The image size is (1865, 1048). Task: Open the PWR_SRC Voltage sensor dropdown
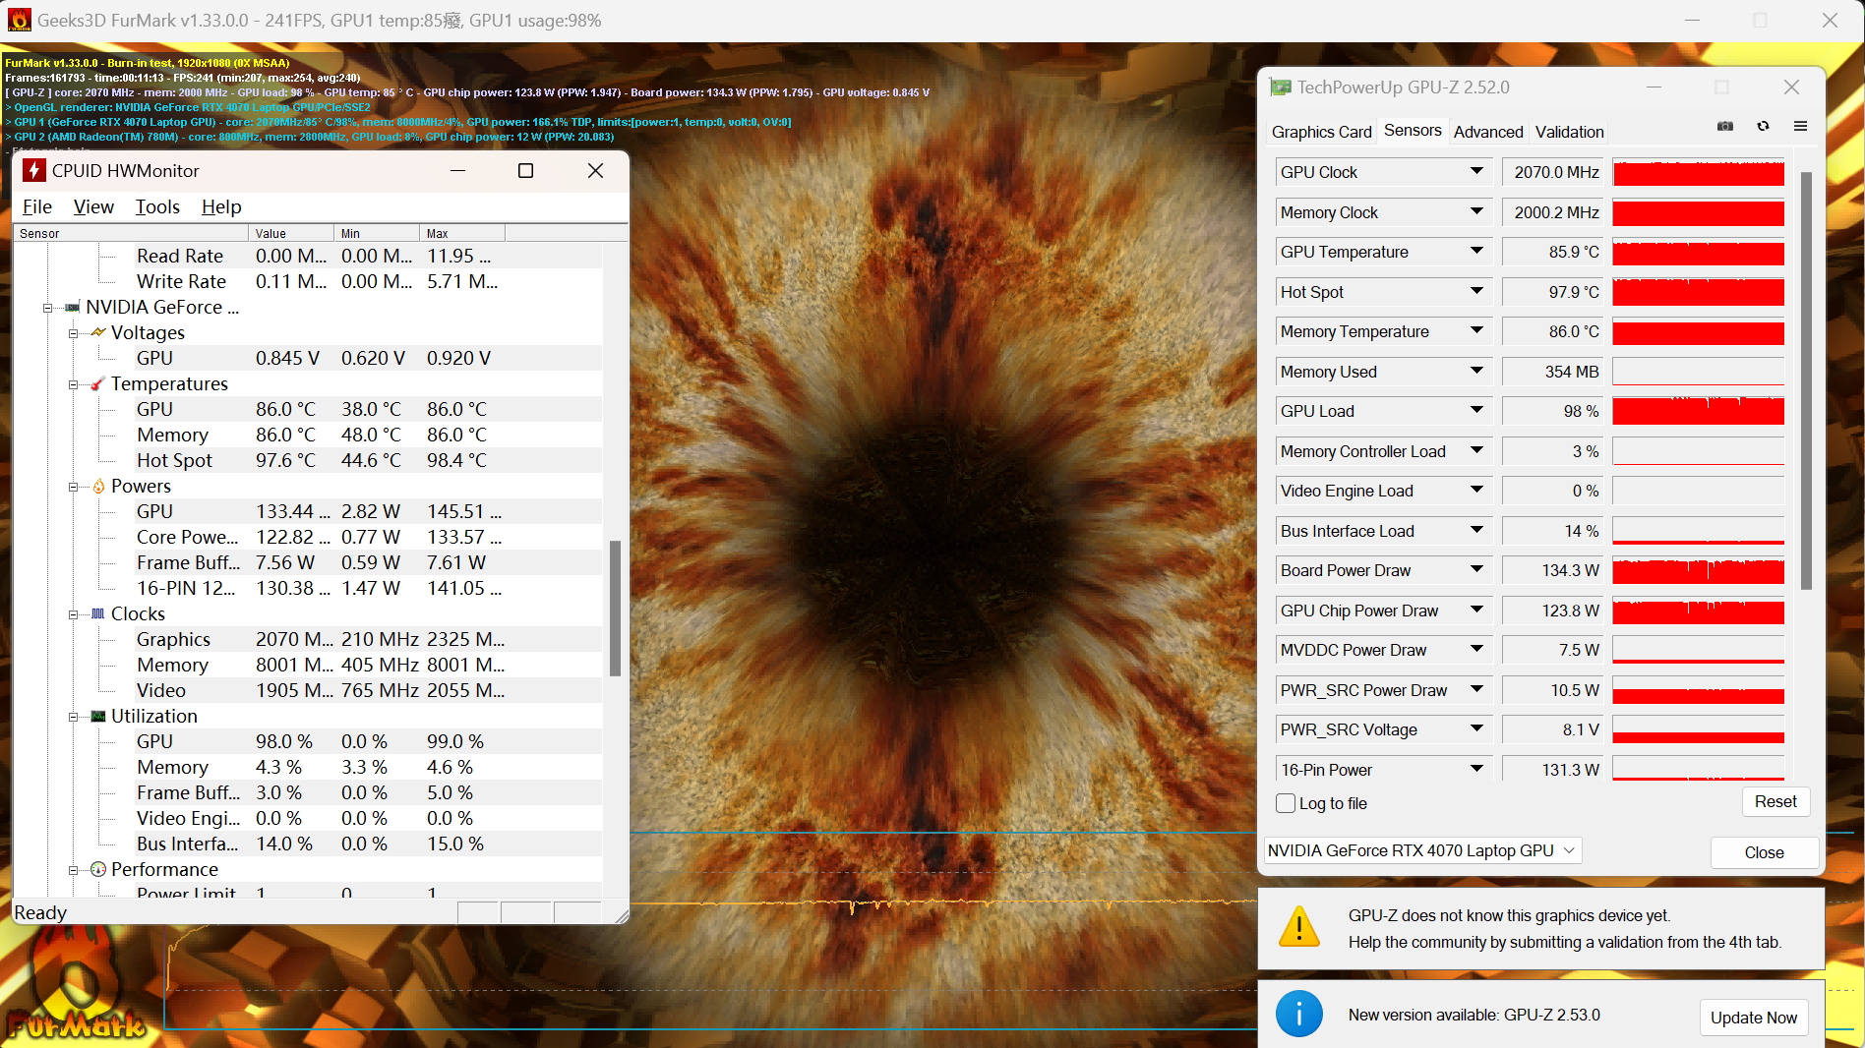(1476, 728)
